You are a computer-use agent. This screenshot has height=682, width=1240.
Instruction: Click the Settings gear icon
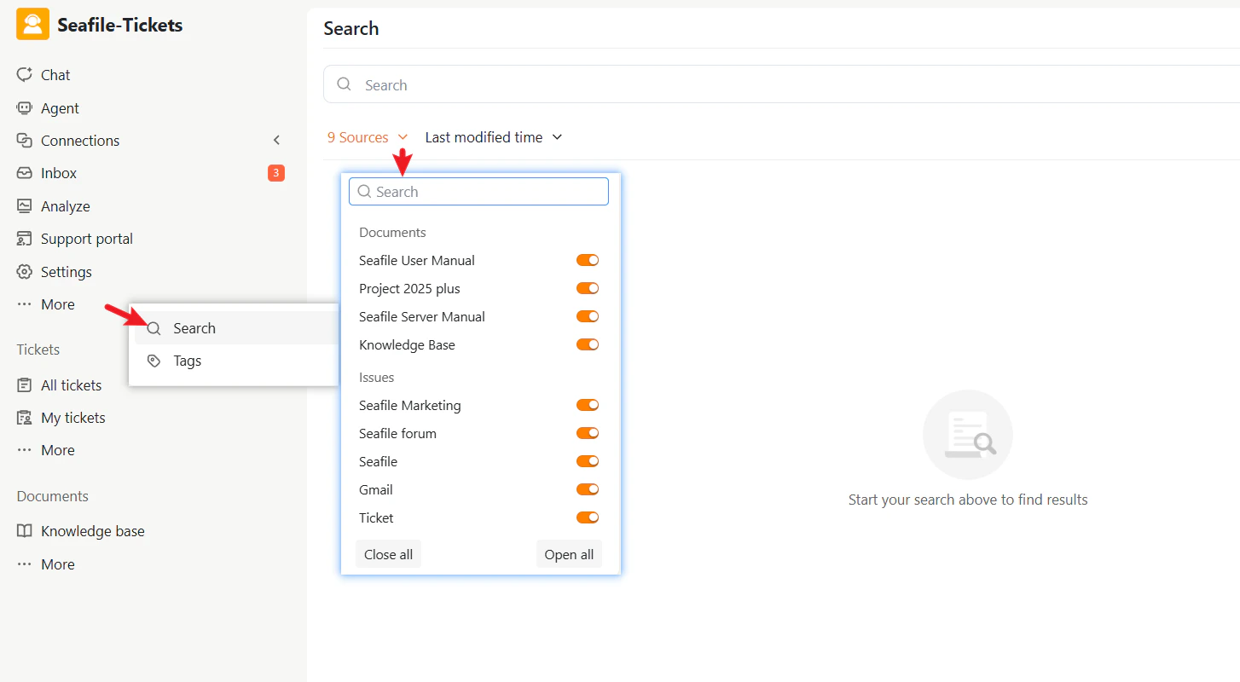[25, 272]
